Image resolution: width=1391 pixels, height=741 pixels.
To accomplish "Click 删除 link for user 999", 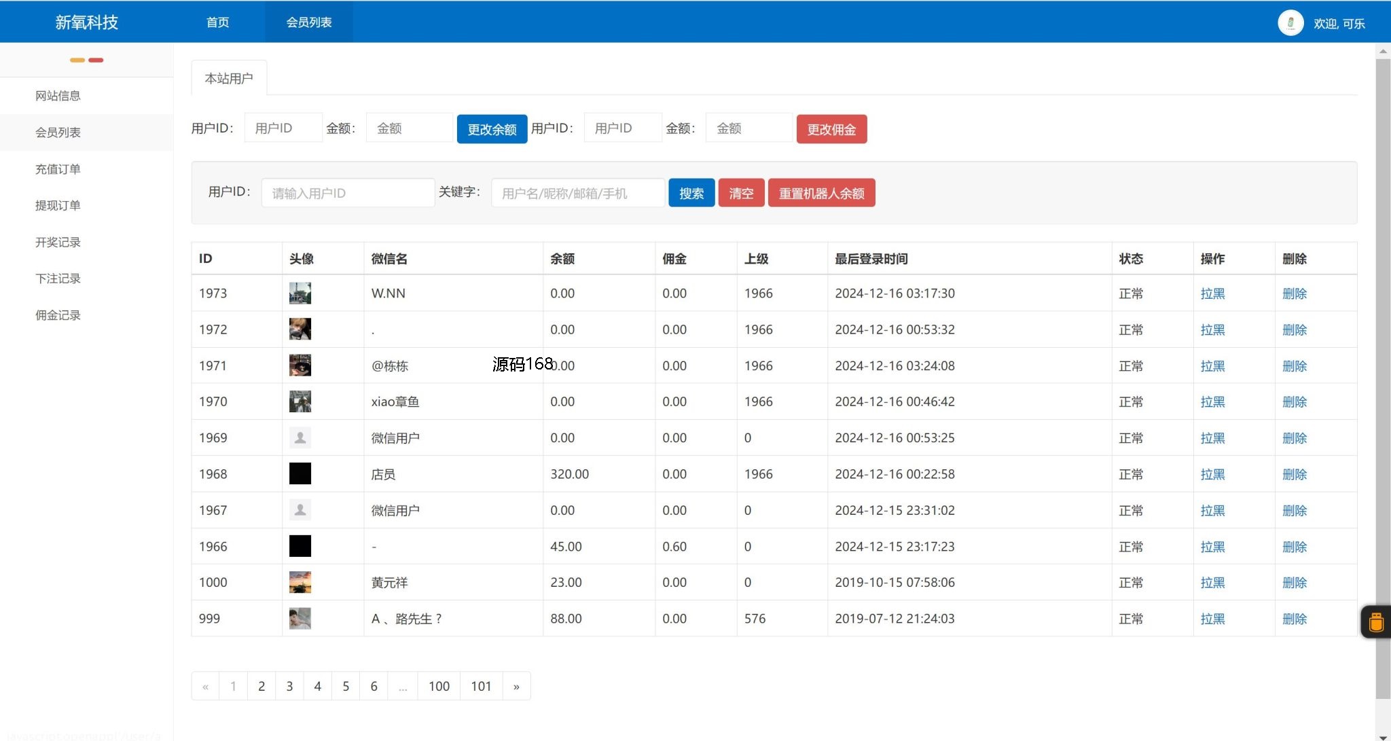I will (1294, 619).
